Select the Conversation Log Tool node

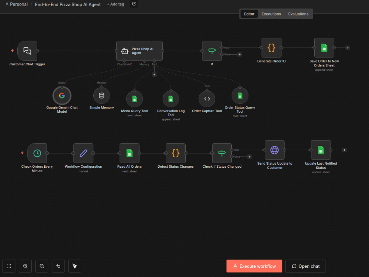coord(171,99)
